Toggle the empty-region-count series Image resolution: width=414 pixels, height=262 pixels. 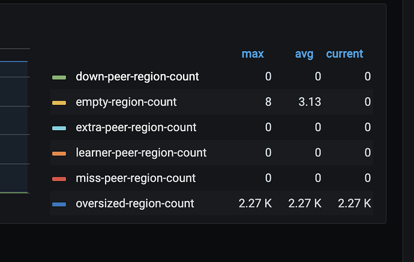click(126, 102)
